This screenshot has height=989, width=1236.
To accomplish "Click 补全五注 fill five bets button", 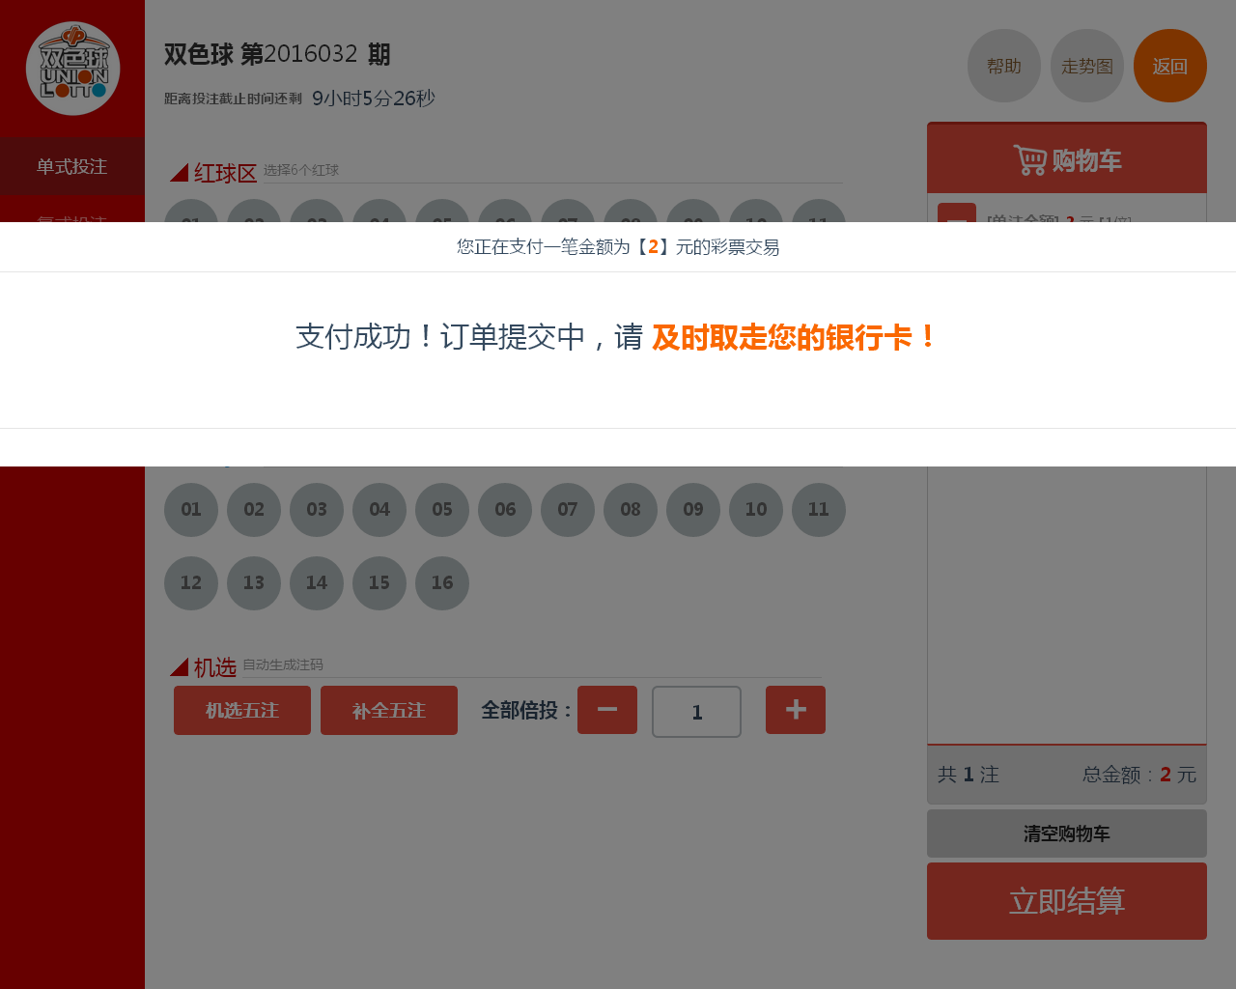I will point(389,710).
